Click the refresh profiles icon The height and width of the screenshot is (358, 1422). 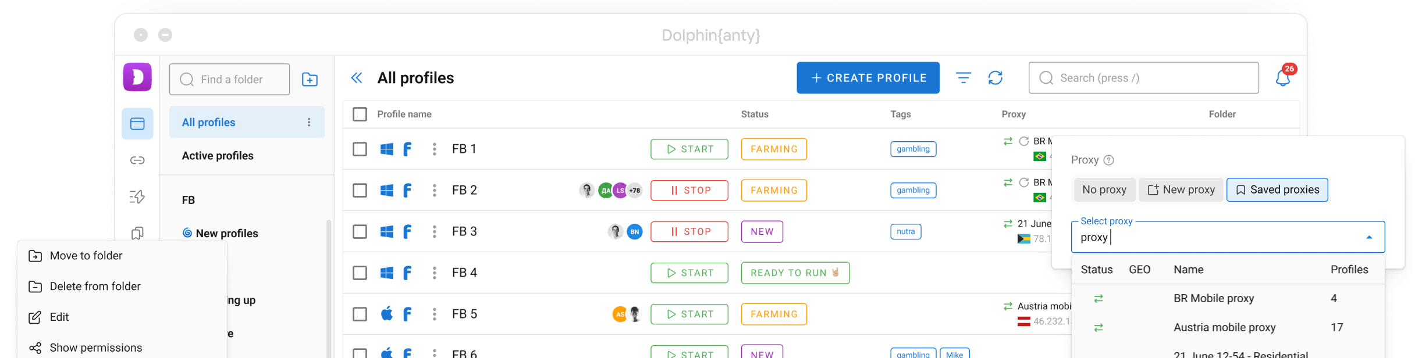point(996,78)
